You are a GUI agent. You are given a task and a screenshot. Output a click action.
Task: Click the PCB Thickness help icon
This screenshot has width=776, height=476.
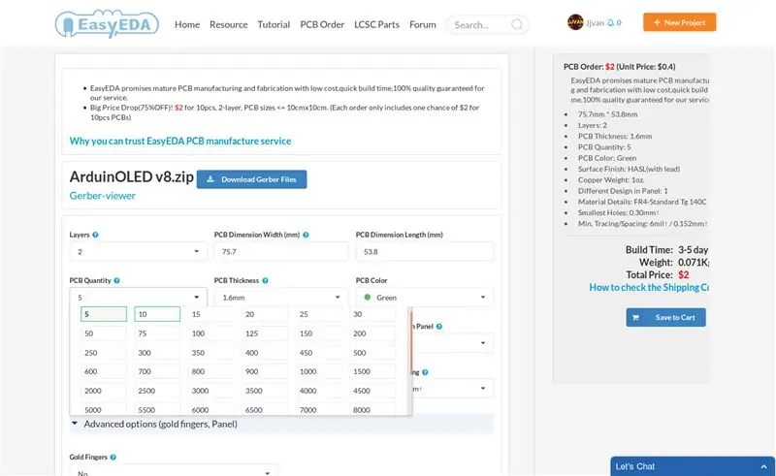point(265,280)
